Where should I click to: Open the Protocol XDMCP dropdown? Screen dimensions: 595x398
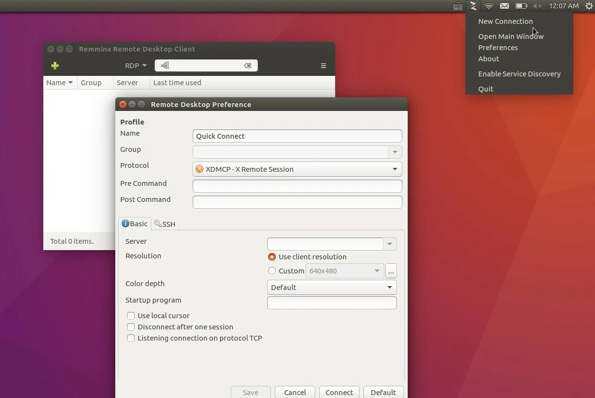(297, 169)
